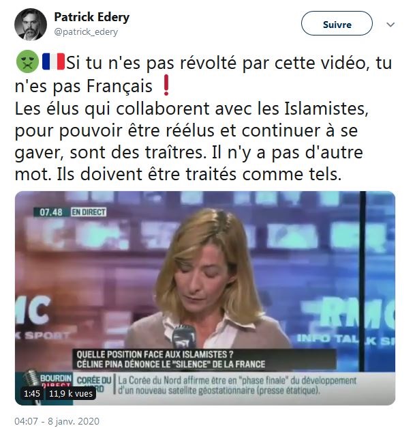Open the @patrick_edery handle link
Screen dimensions: 415x428
(x=86, y=32)
